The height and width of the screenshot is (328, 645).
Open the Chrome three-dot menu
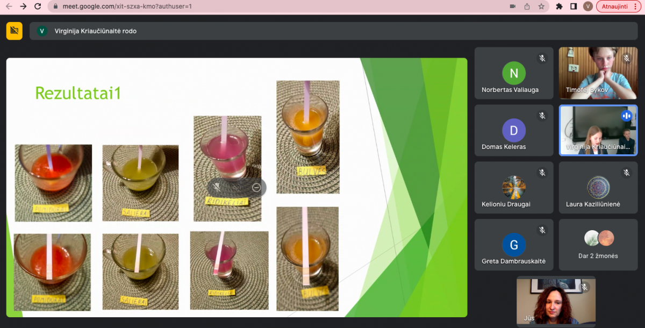[x=635, y=6]
